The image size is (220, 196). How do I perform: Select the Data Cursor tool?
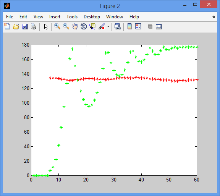click(92, 26)
